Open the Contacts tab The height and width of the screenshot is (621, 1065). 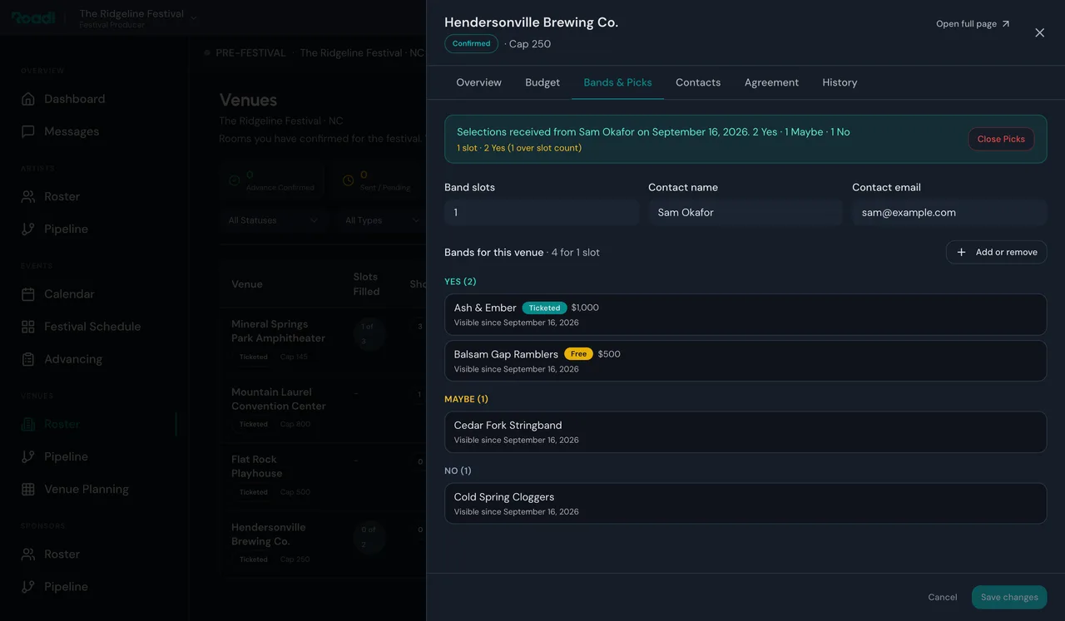[x=698, y=82]
